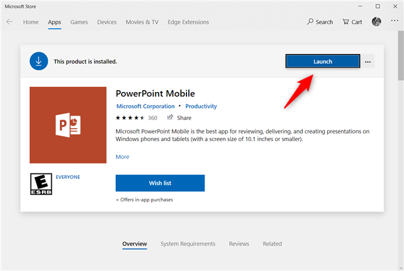This screenshot has width=404, height=271.
Task: Click the PowerPoint Mobile app logo
Action: (x=68, y=125)
